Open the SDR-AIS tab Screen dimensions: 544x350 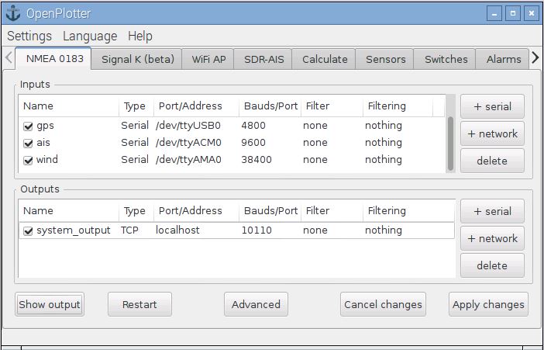pos(264,60)
